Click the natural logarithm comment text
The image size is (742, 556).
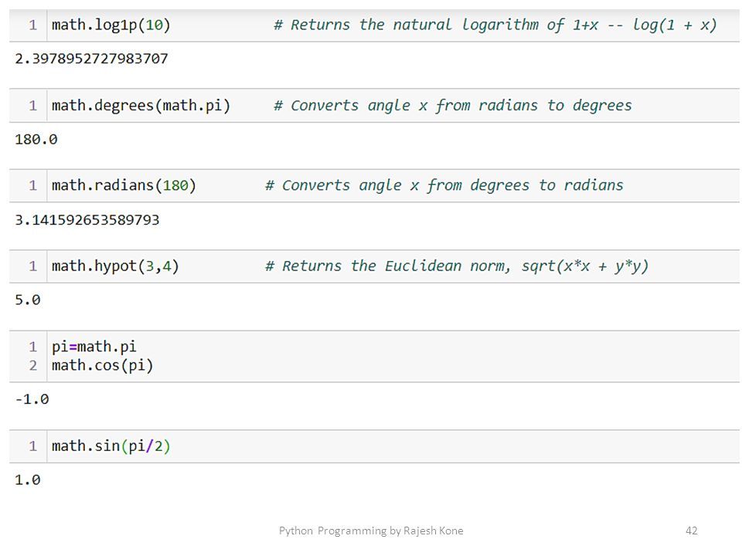pyautogui.click(x=495, y=25)
